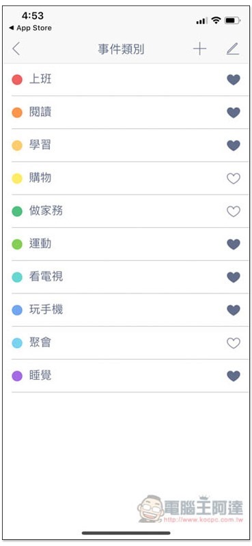
Task: Toggle the 聚會 favorite heart
Action: click(234, 343)
